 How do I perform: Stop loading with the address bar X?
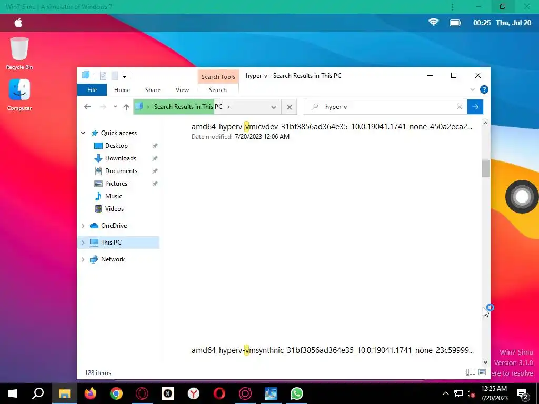click(290, 107)
